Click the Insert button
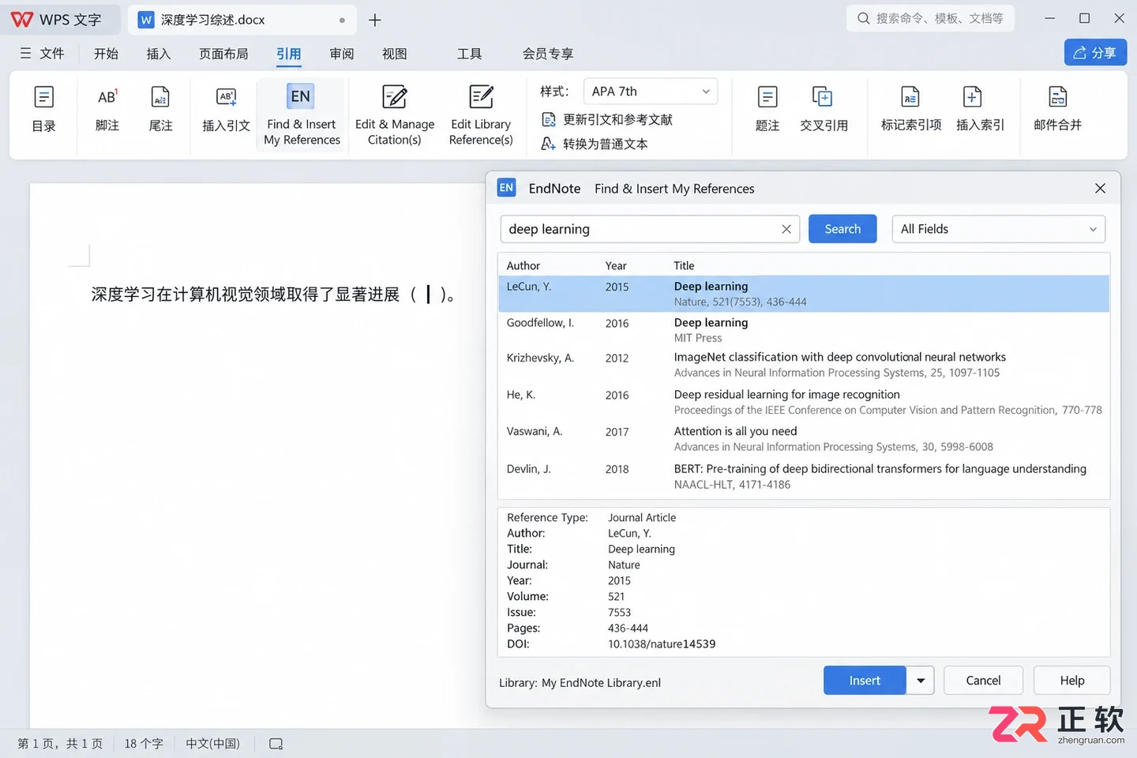The width and height of the screenshot is (1137, 758). pos(865,681)
